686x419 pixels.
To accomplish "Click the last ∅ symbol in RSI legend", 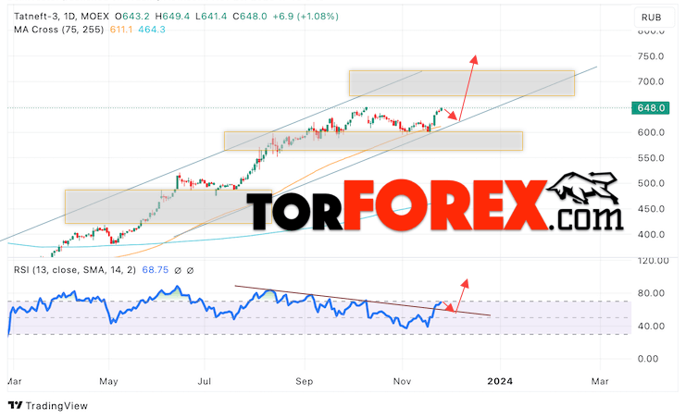I will tap(190, 270).
